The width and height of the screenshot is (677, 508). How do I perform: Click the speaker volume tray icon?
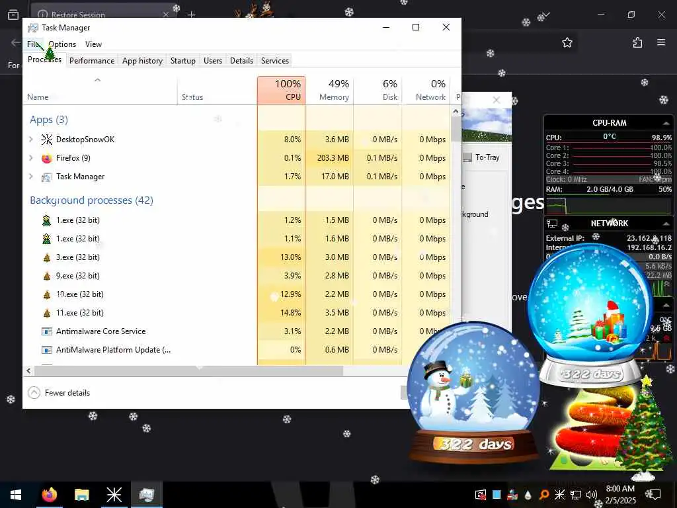click(592, 495)
